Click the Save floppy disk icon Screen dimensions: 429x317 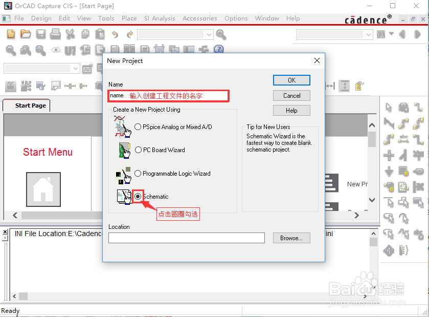click(41, 34)
